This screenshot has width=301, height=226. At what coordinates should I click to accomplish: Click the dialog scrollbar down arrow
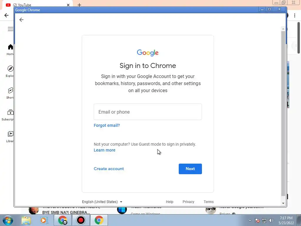283,203
